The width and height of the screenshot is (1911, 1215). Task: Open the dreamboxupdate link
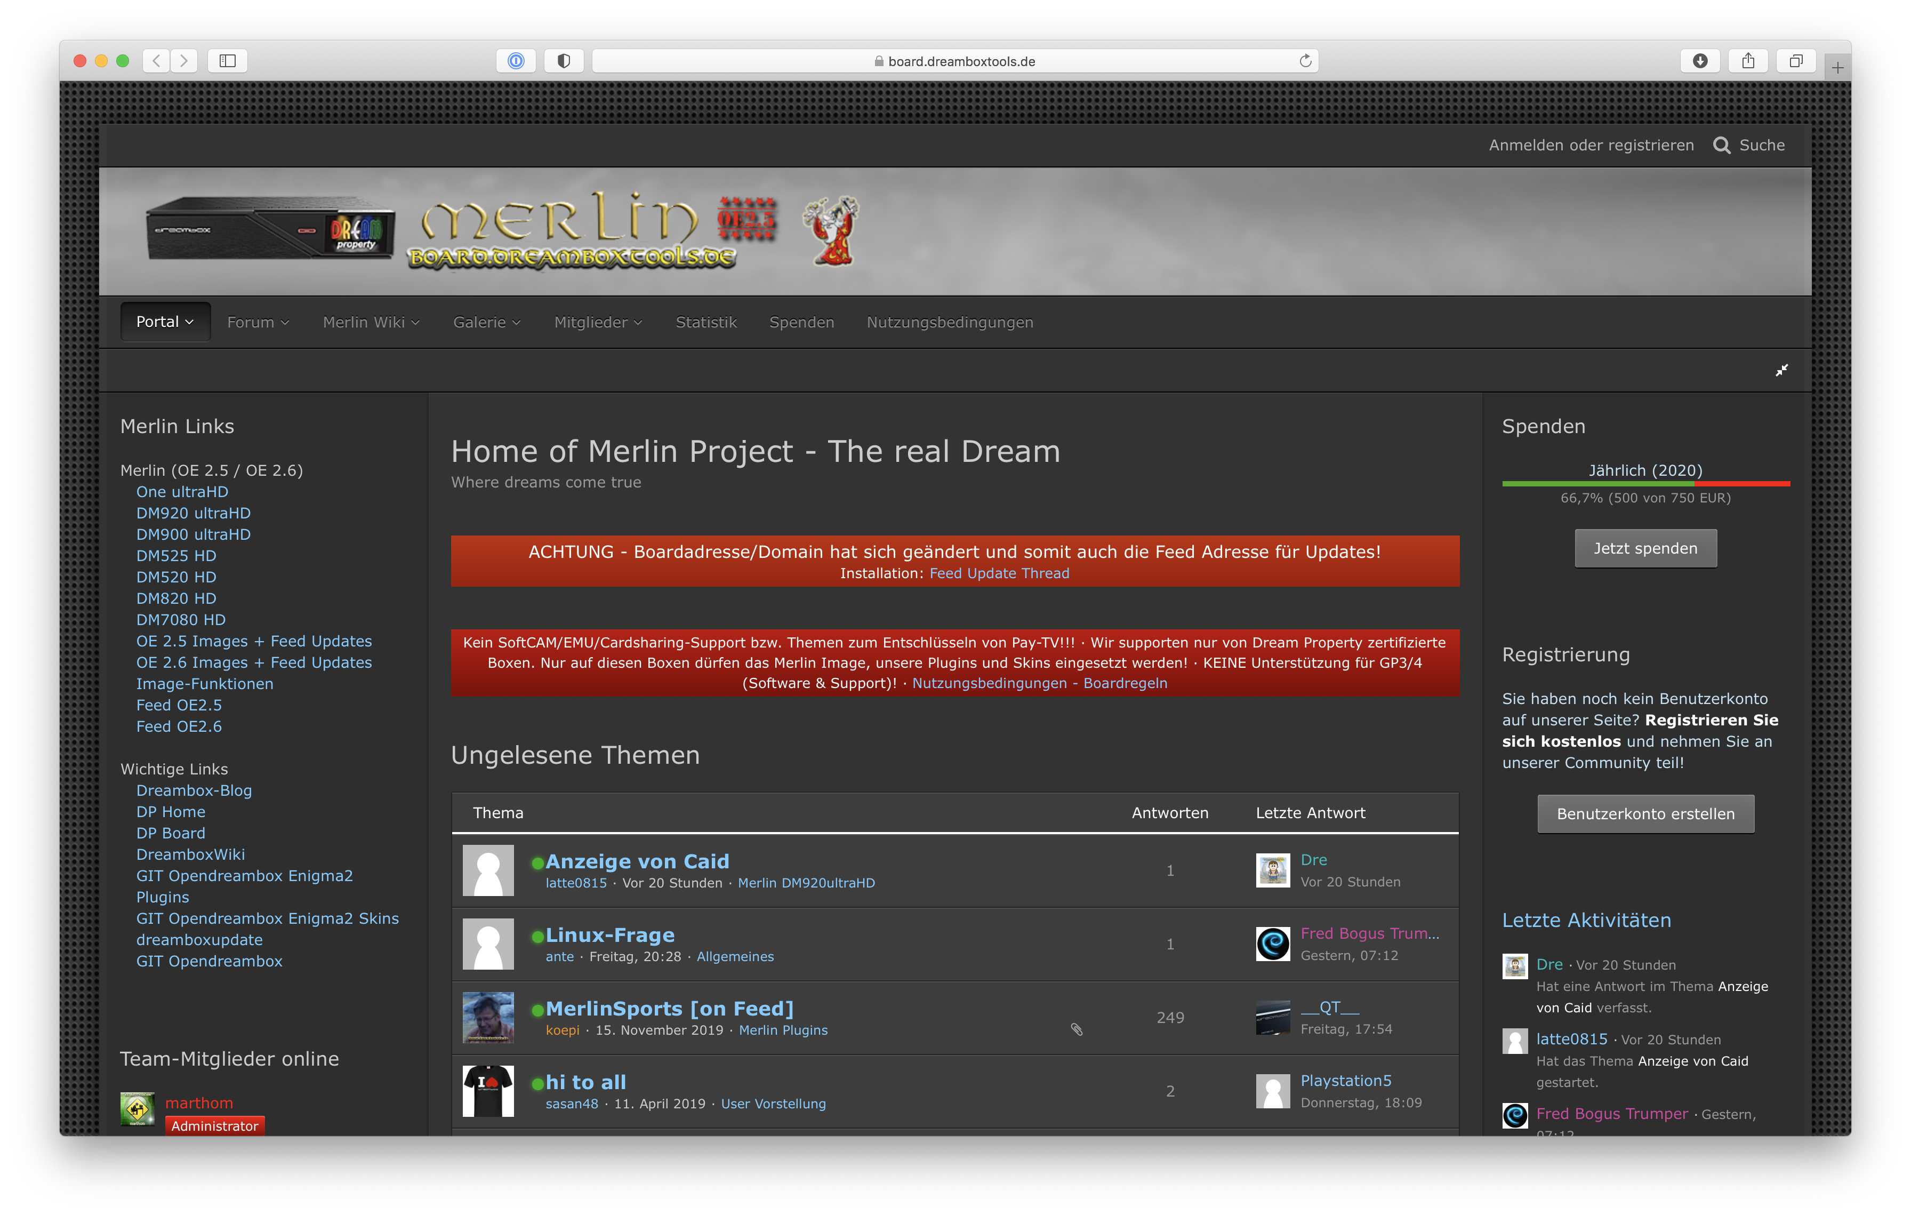(x=199, y=940)
